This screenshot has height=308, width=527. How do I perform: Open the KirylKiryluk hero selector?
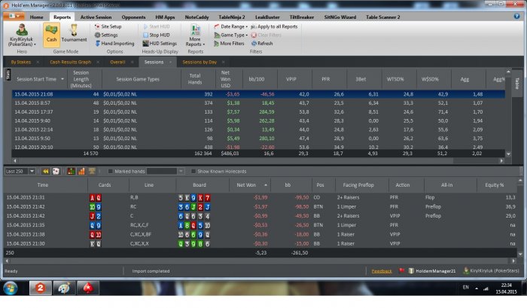(22, 35)
